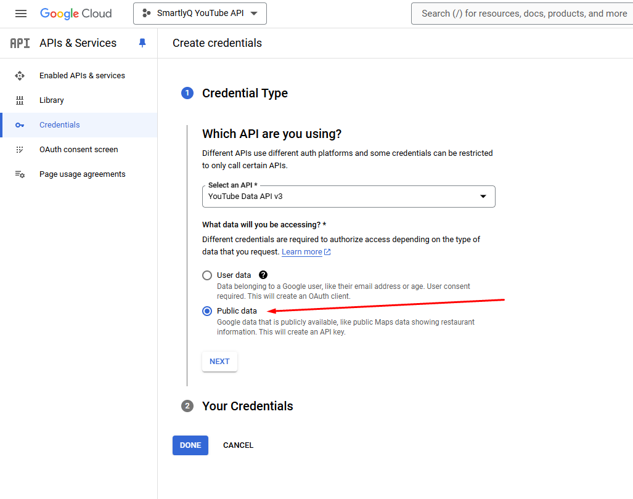Screen dimensions: 633x499
Task: Open the Select an API dropdown
Action: tap(348, 197)
